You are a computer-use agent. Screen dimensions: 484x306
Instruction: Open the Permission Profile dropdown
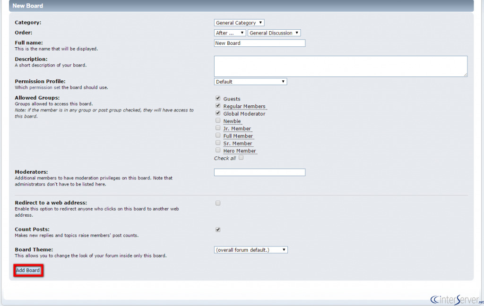(x=251, y=82)
